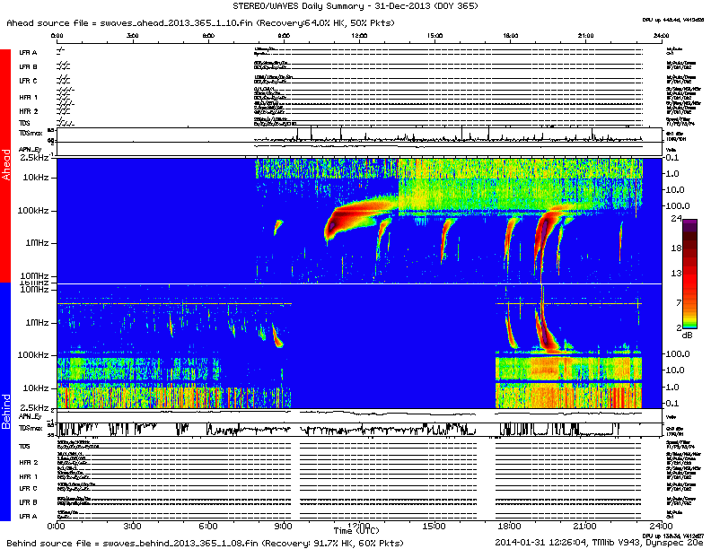711x549 pixels.
Task: Select the HFR 1 row label at top
Action: point(28,97)
